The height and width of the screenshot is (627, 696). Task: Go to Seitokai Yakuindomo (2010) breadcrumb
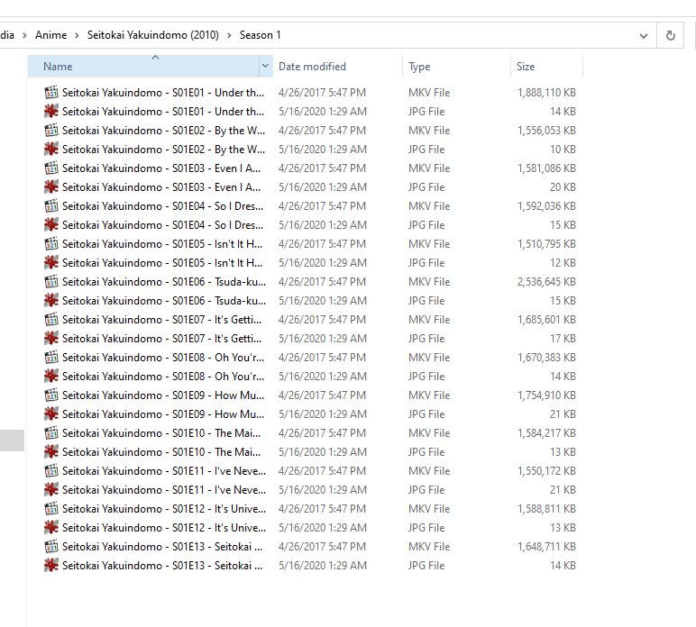click(x=153, y=35)
